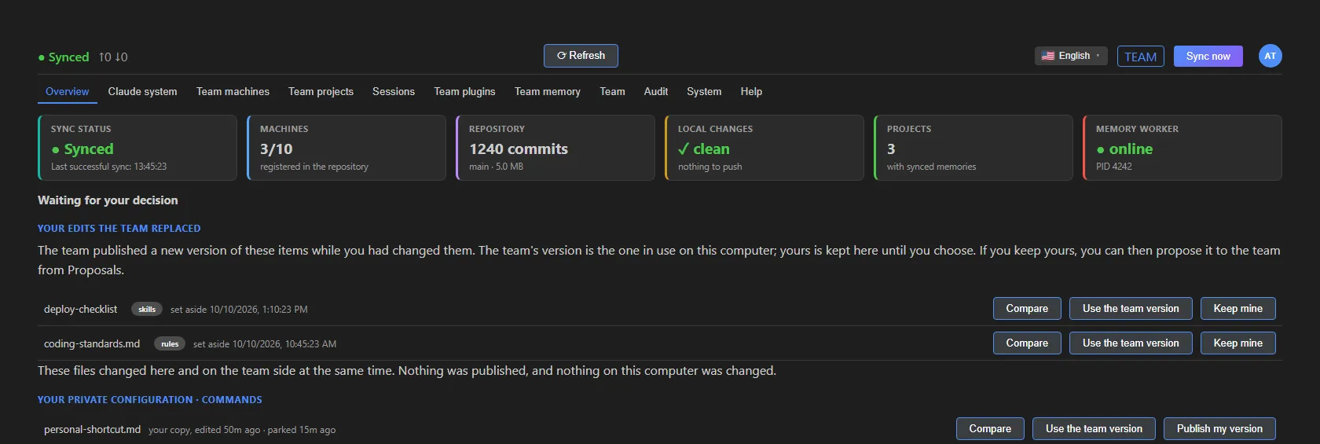Image resolution: width=1320 pixels, height=444 pixels.
Task: Switch to the Team memory tab
Action: 548,92
